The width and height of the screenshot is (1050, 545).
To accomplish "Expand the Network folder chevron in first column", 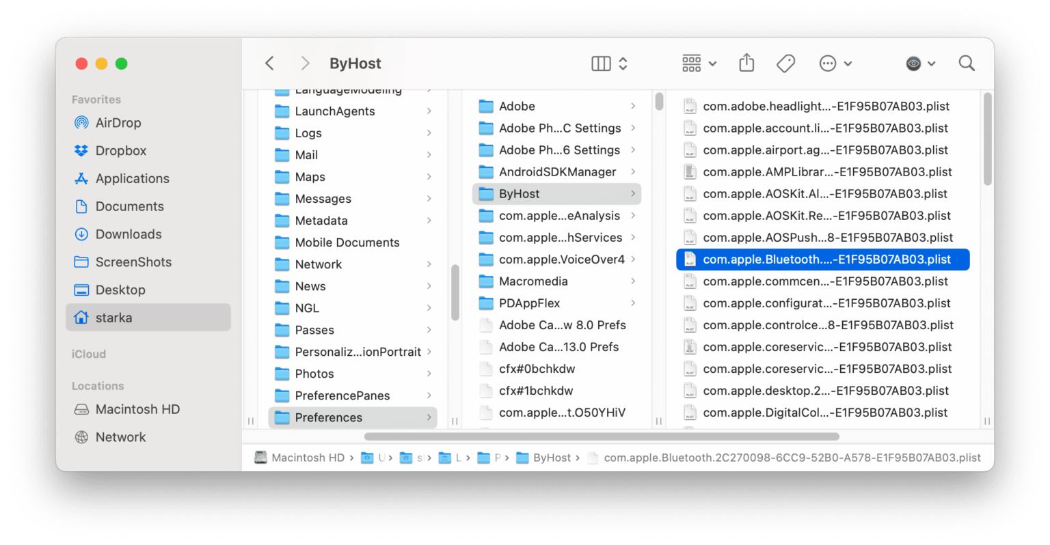I will point(429,264).
